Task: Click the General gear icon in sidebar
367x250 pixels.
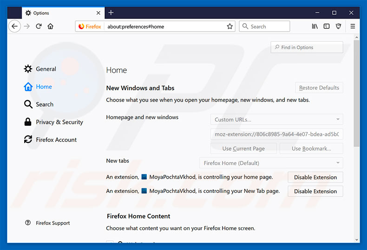Action: tap(28, 69)
